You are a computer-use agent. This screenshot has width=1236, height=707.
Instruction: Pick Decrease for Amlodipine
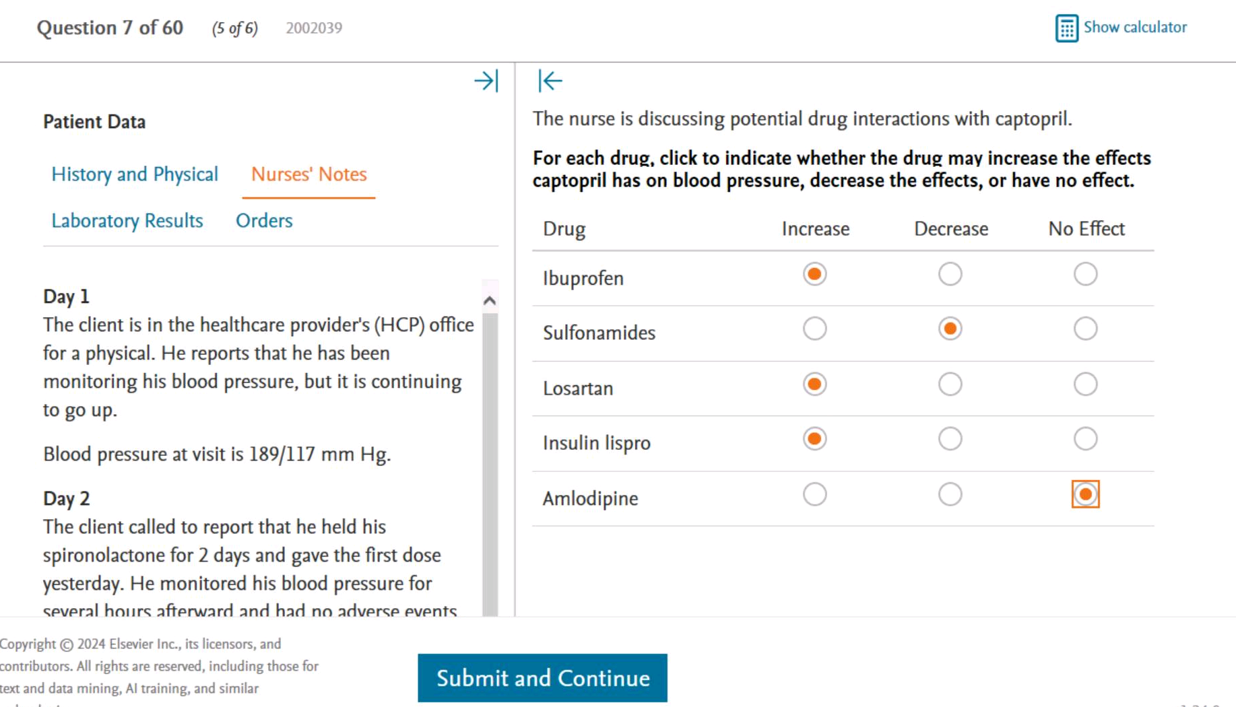(x=950, y=494)
